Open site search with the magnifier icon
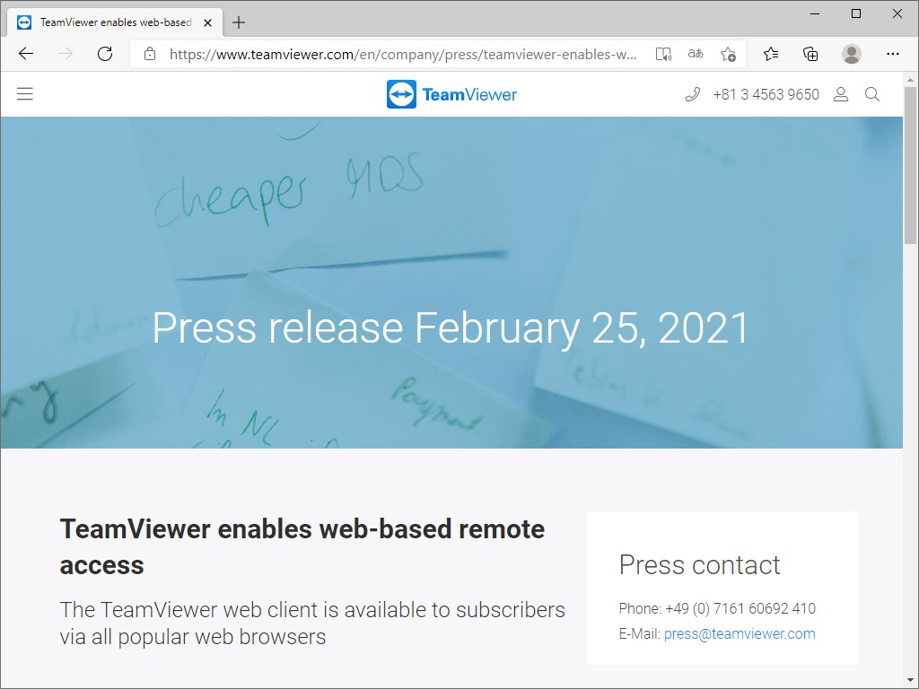 [x=871, y=93]
